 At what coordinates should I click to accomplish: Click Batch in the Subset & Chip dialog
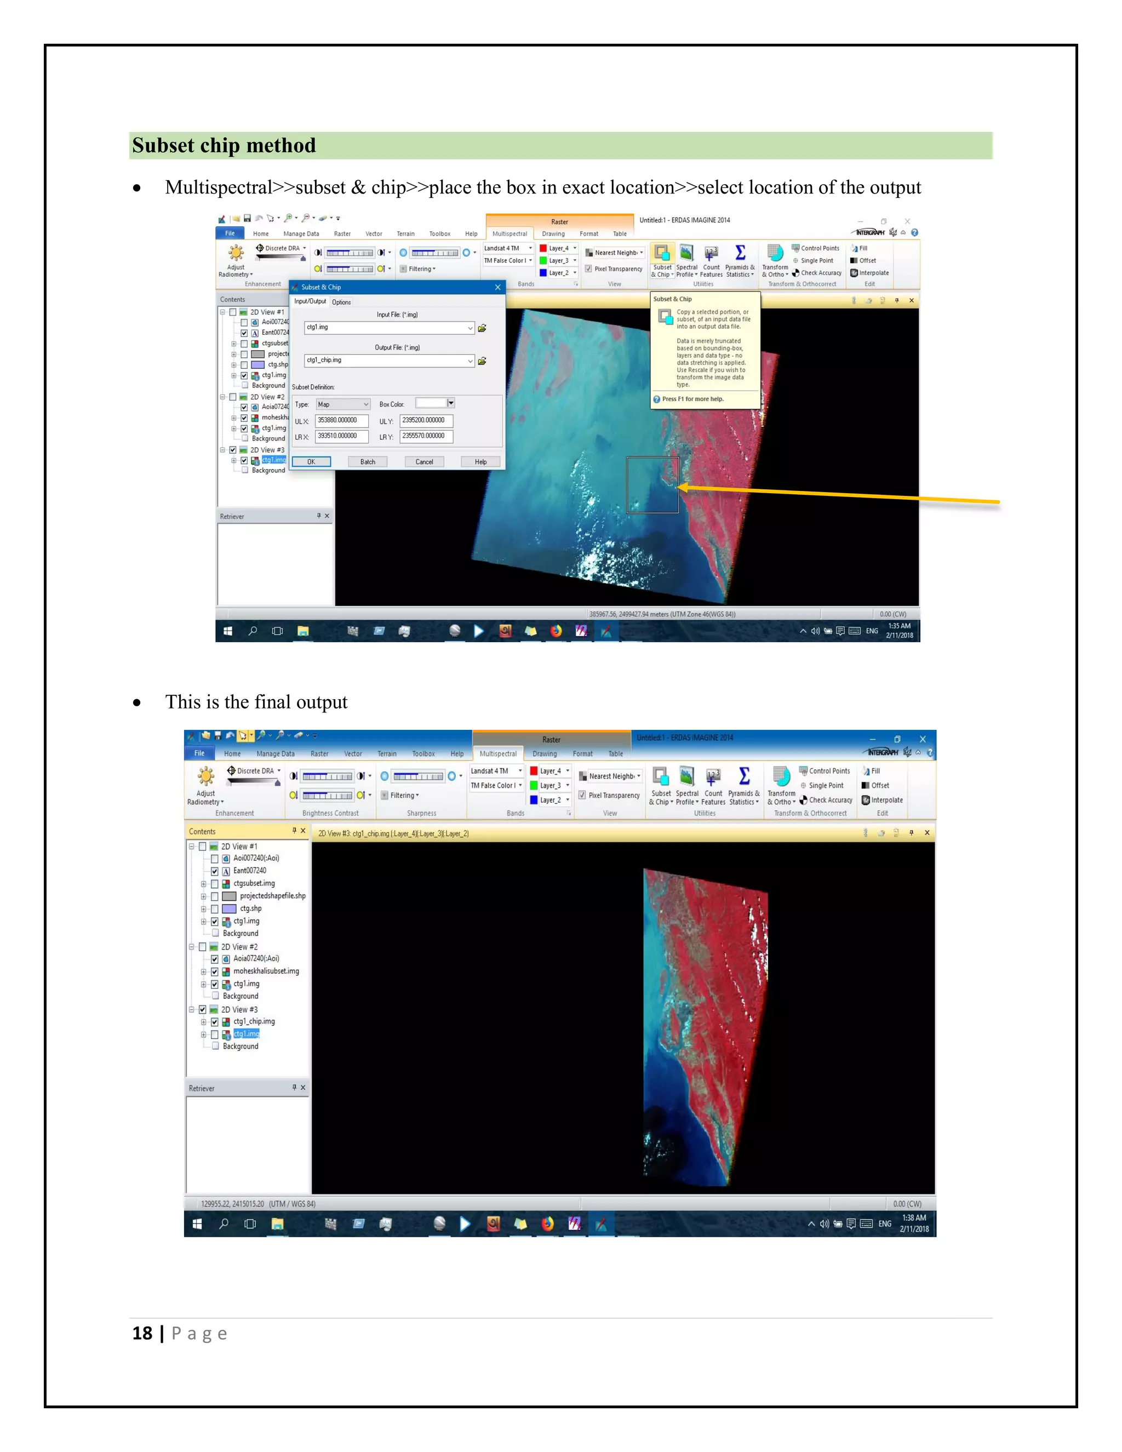point(368,462)
